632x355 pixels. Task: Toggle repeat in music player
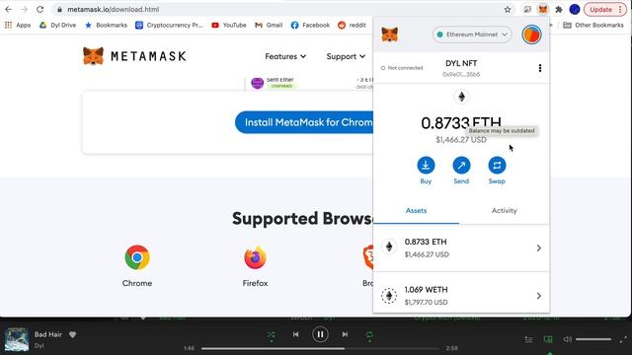(369, 335)
